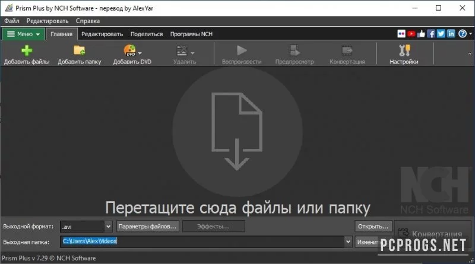Expand the toolbar overflow chevron

pos(470,53)
